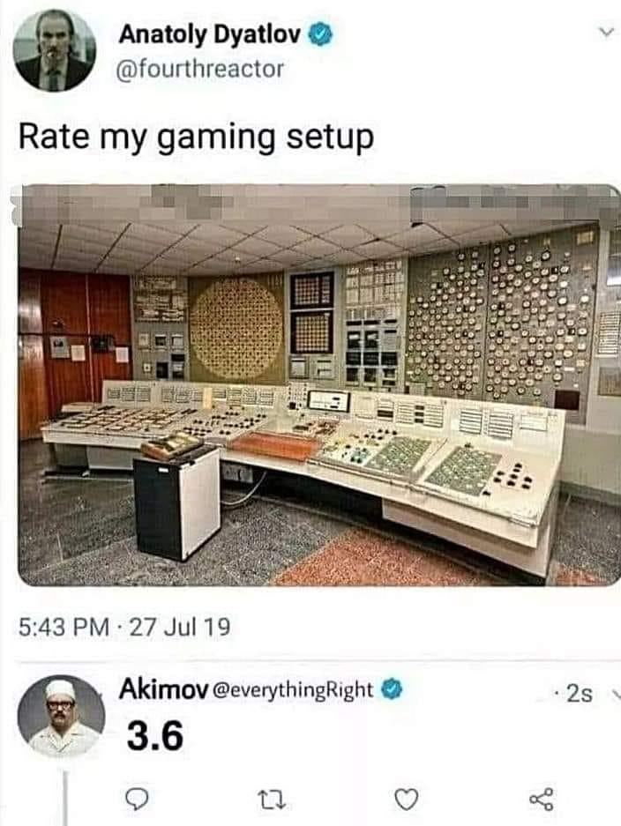Like Akimov's reply with the heart icon
Image resolution: width=621 pixels, height=826 pixels.
tap(407, 800)
